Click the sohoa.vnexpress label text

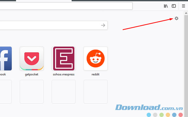tap(64, 74)
